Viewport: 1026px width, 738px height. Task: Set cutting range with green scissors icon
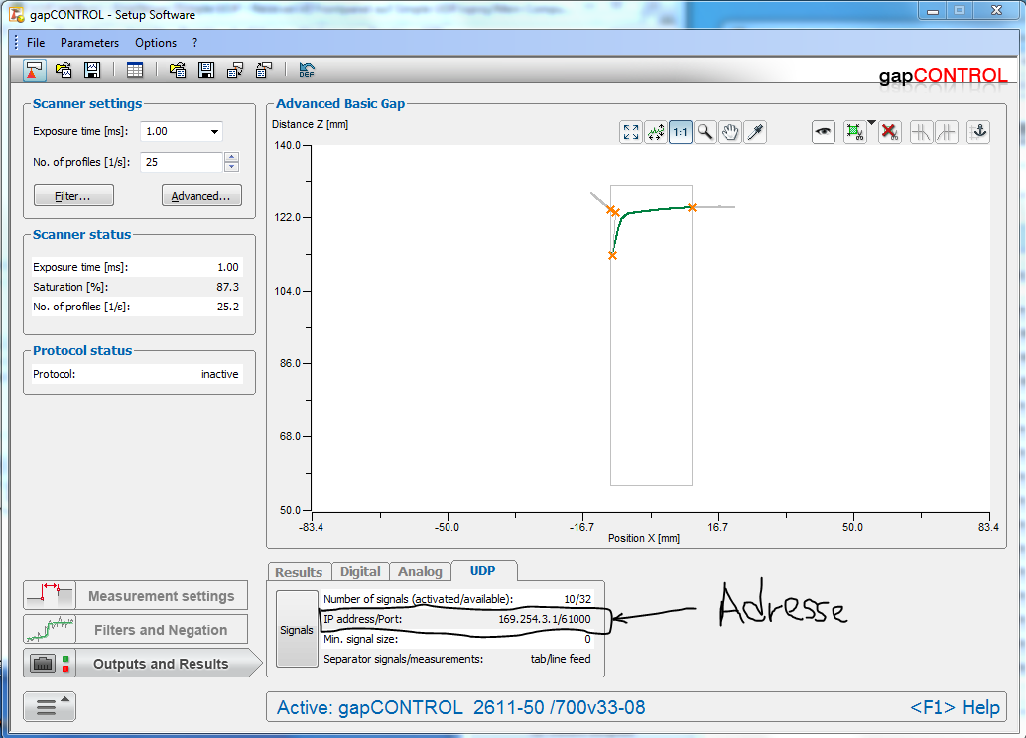tap(854, 132)
